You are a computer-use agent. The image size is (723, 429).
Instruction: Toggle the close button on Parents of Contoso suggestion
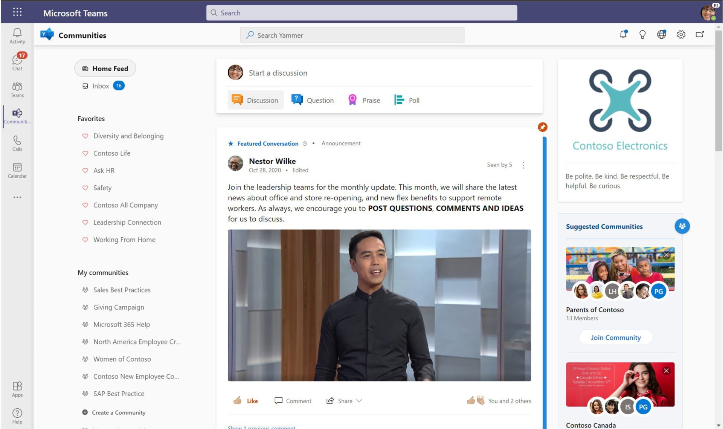tap(666, 255)
